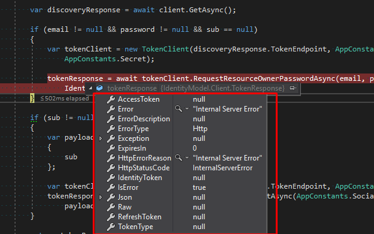Click the wrench icon beside ErrorDescription
Image resolution: width=374 pixels, height=234 pixels.
[111, 119]
